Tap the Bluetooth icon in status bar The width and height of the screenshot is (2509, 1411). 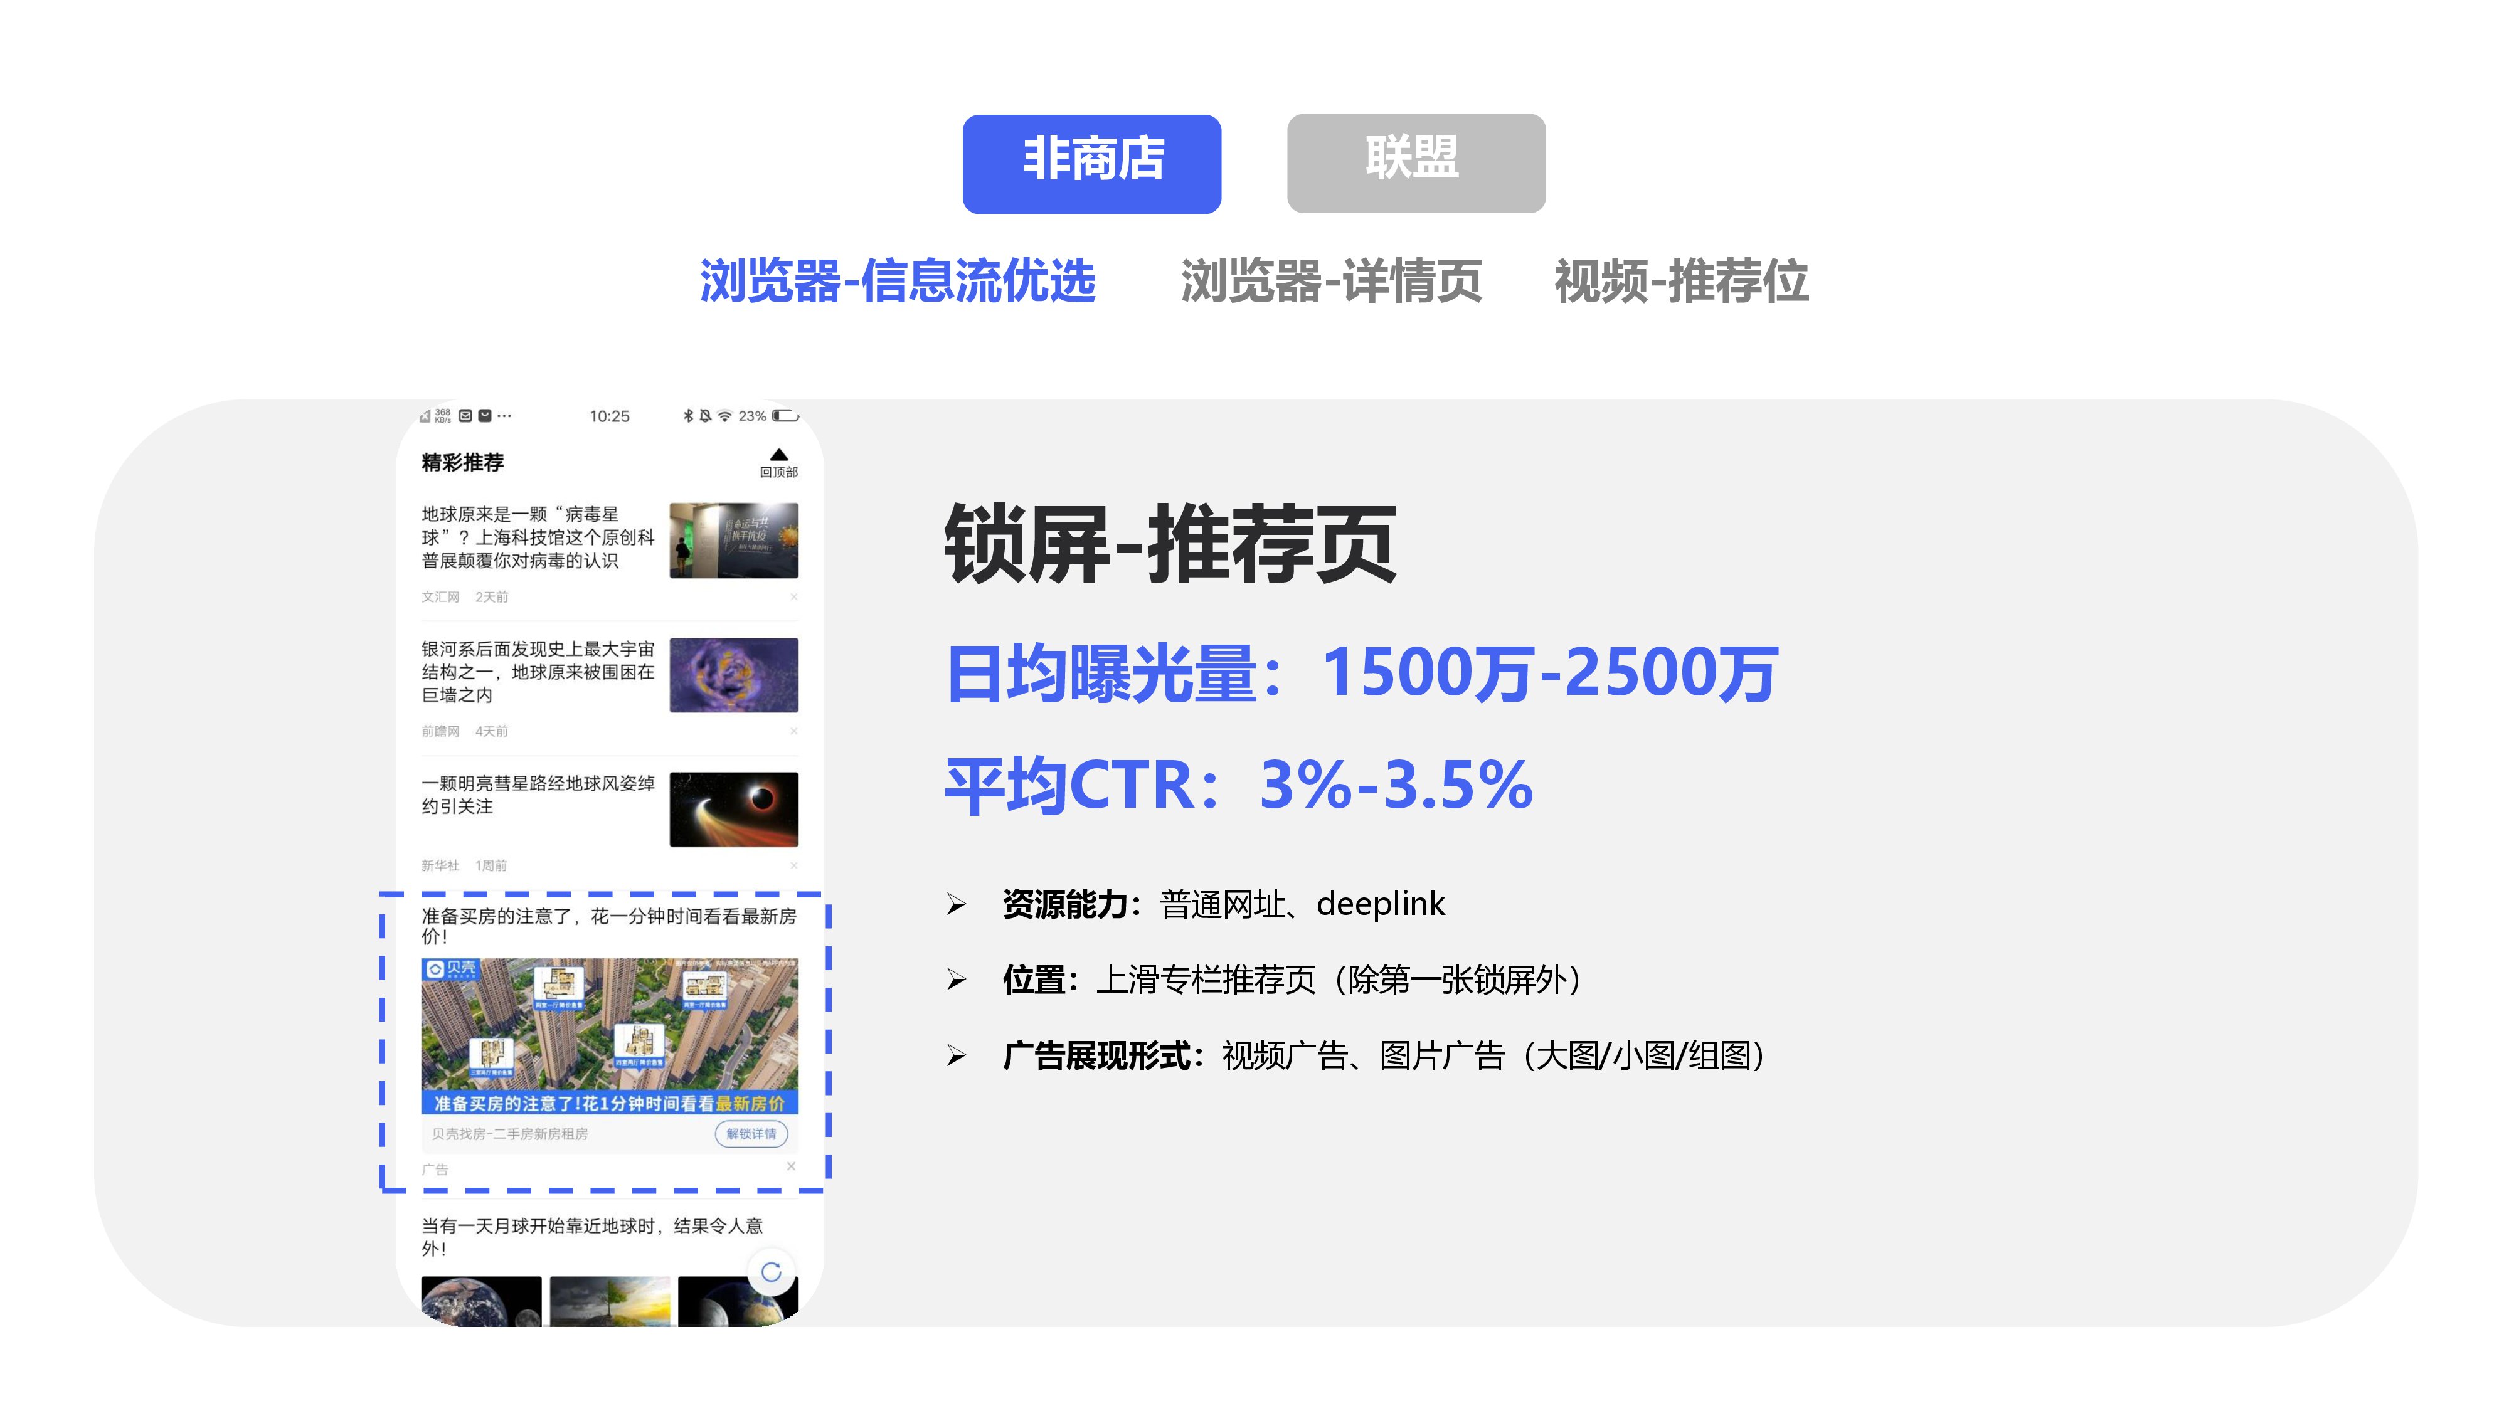pos(689,416)
